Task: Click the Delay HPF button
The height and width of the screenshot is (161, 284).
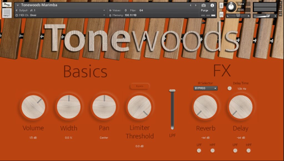Action: click(x=248, y=150)
